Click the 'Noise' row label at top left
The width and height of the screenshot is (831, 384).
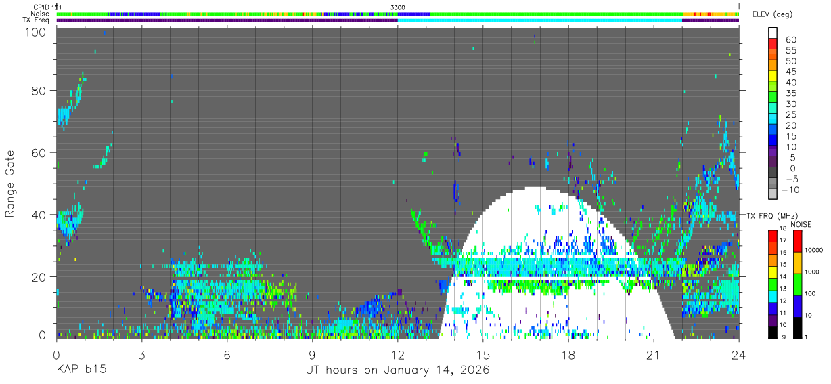click(x=41, y=14)
